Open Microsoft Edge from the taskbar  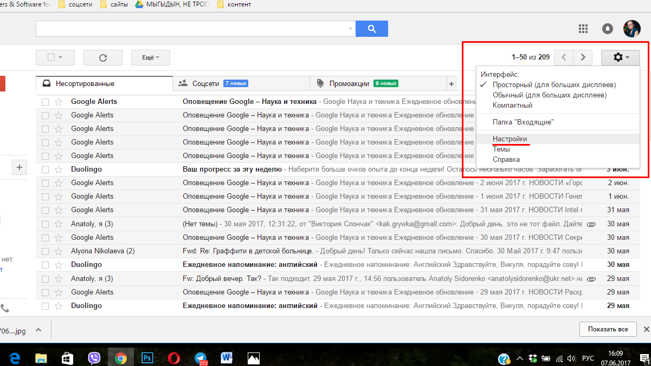pyautogui.click(x=15, y=358)
